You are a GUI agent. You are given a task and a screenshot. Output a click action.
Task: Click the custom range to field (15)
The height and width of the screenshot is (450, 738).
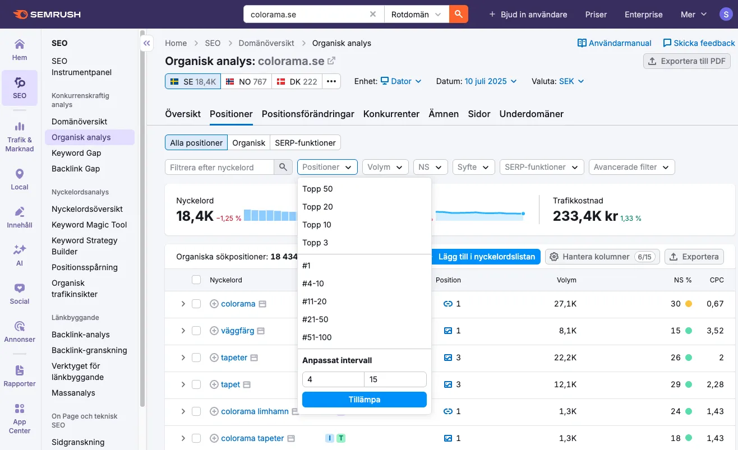[395, 379]
